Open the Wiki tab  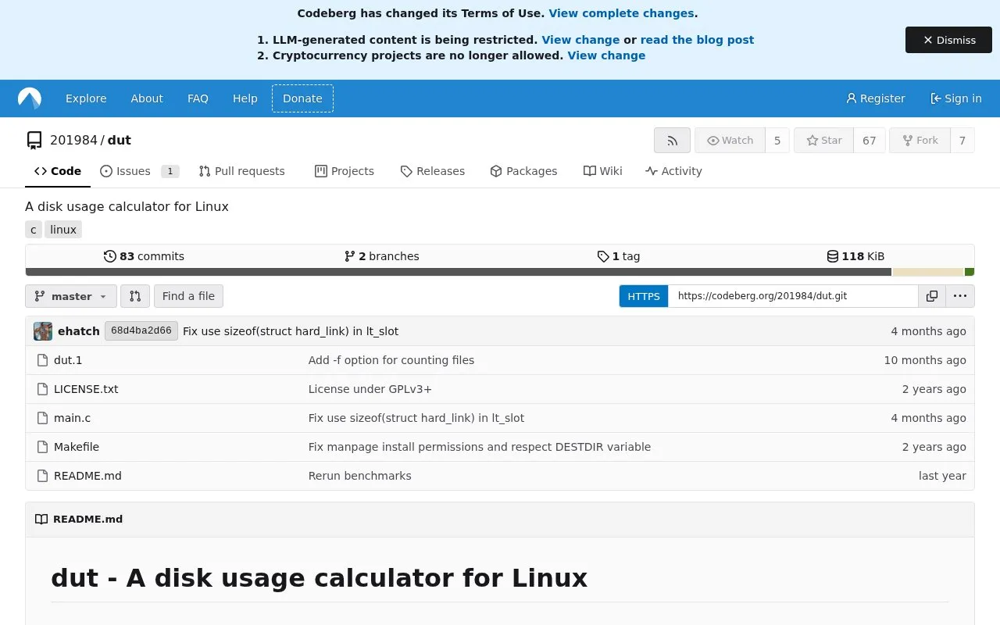602,171
